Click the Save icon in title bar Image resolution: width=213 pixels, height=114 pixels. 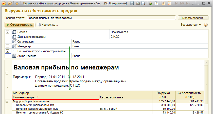pos(132,4)
